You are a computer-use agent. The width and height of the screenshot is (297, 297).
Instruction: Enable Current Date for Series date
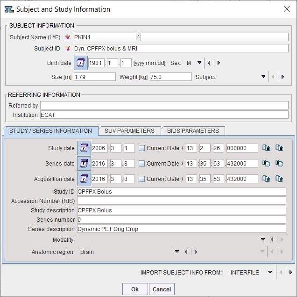point(141,163)
